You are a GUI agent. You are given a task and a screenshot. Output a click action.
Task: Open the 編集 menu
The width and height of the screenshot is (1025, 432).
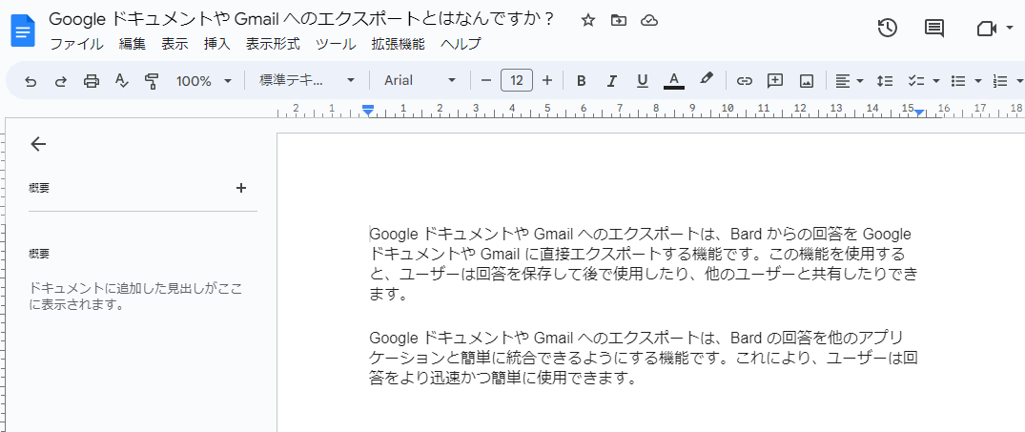pyautogui.click(x=132, y=44)
